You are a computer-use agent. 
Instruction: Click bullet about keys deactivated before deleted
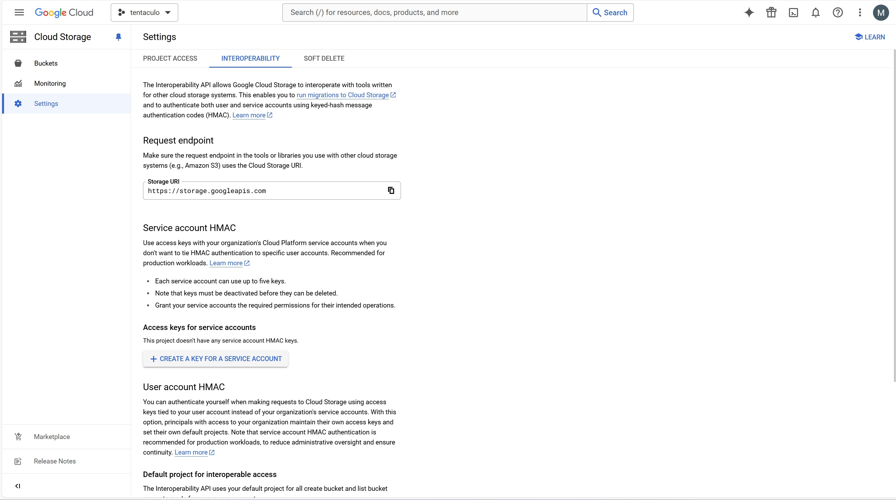tap(246, 293)
